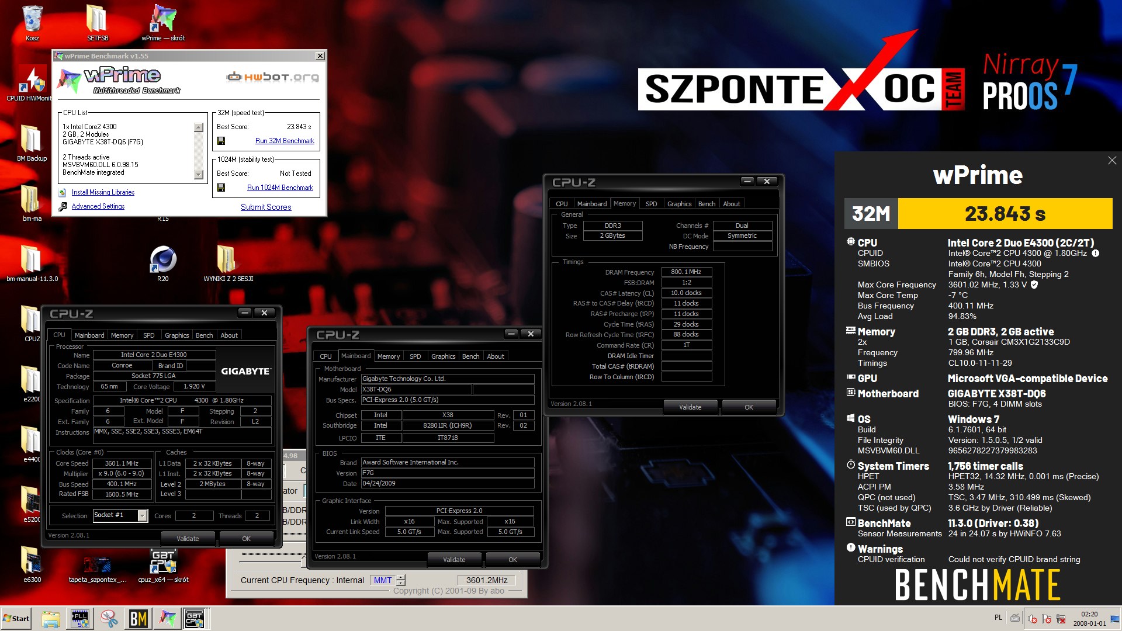Viewport: 1122px width, 631px height.
Task: Switch to Mainboard tab in left CPU-Z window
Action: point(89,335)
